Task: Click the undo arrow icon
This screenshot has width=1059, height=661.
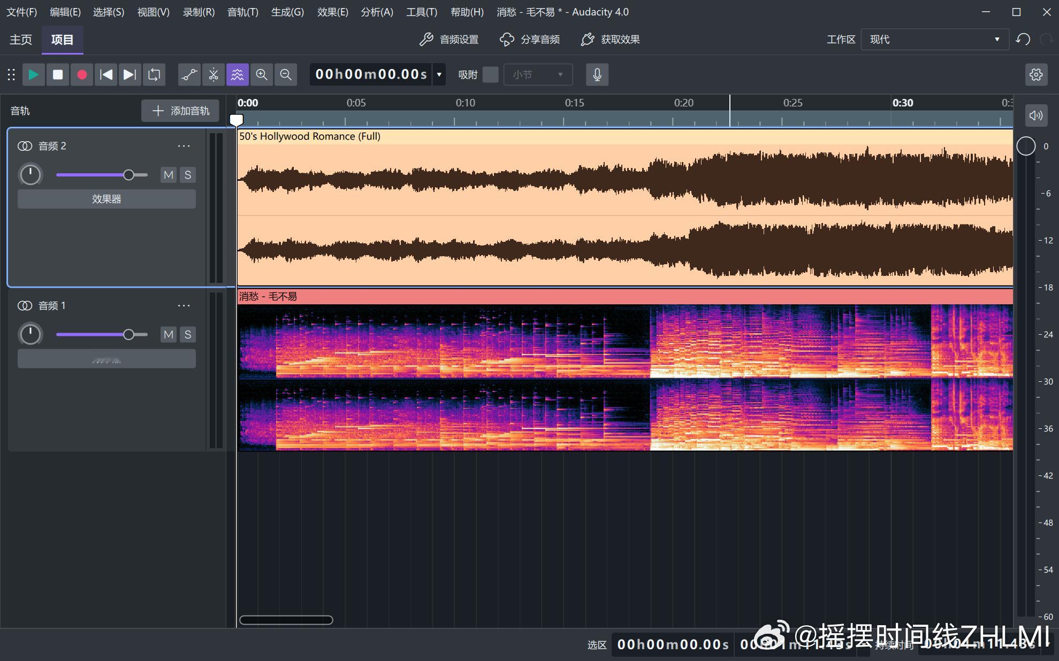Action: tap(1023, 40)
